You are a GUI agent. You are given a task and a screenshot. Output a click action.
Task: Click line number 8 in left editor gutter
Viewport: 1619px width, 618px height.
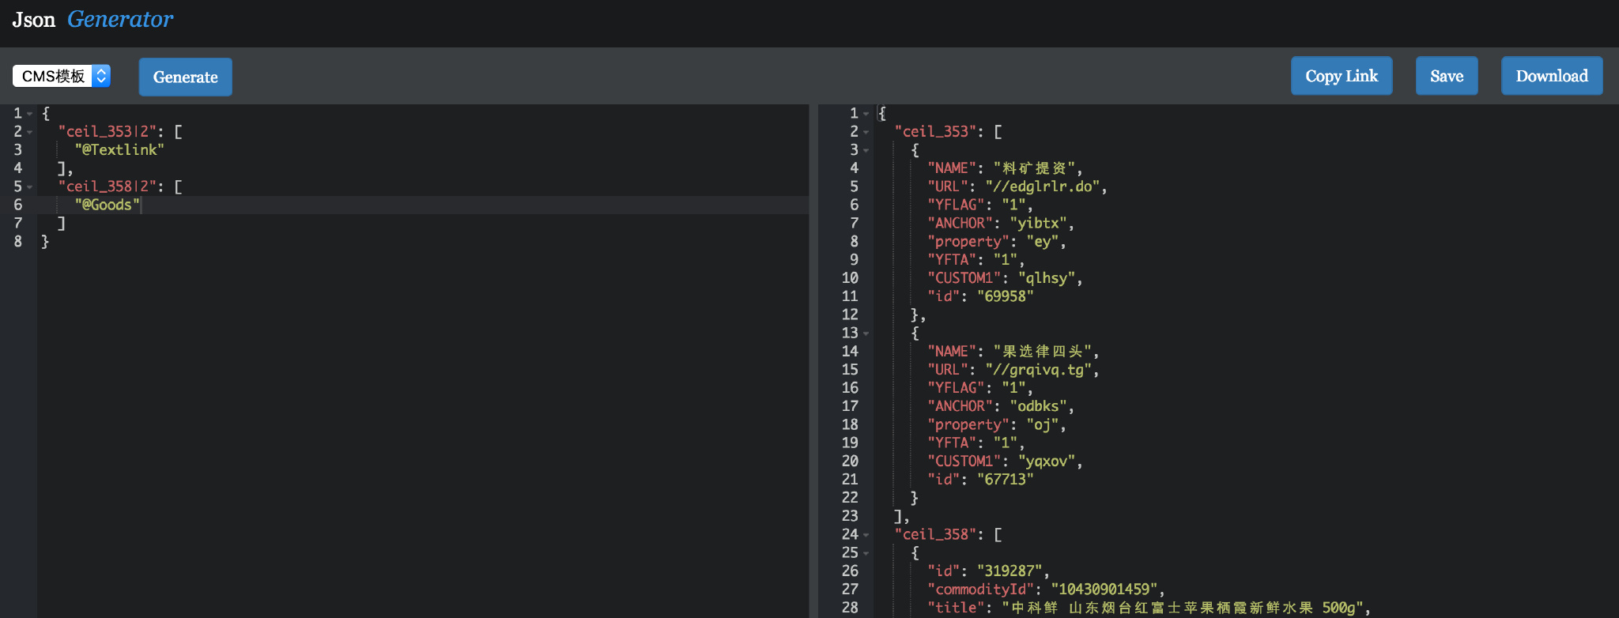point(18,241)
